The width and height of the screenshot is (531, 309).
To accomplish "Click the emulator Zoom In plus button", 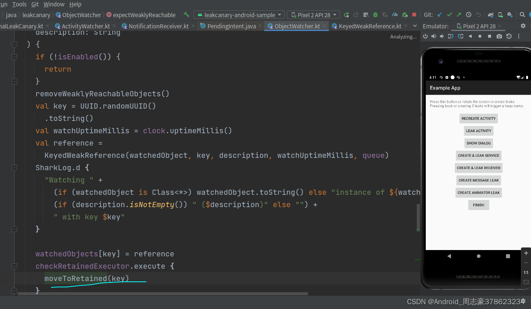I will pyautogui.click(x=526, y=253).
